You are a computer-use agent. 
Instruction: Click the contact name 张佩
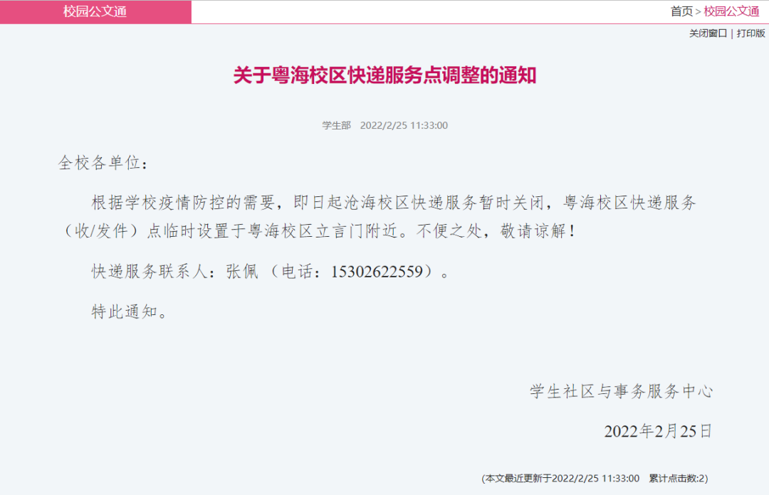[x=242, y=272]
